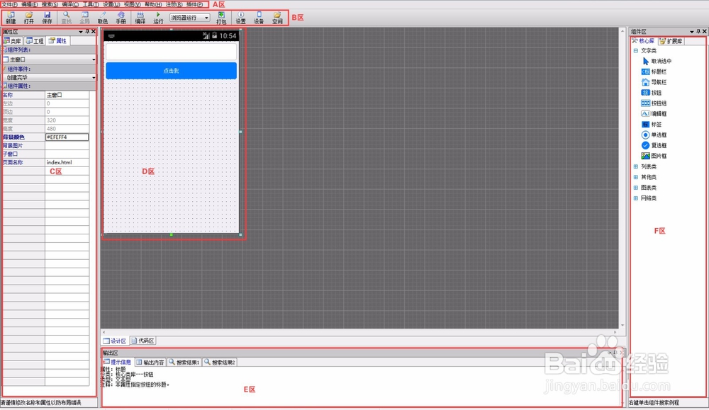Image resolution: width=709 pixels, height=410 pixels.
Task: Switch to the 搜索结果1 tab
Action: pyautogui.click(x=184, y=362)
